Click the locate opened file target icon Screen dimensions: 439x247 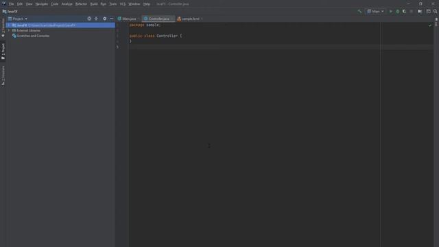[89, 19]
